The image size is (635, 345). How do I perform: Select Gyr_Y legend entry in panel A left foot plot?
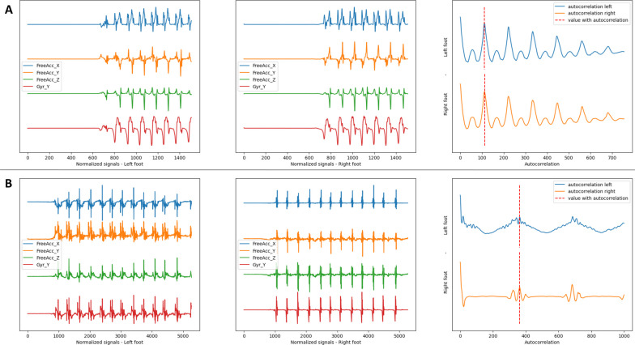click(37, 87)
